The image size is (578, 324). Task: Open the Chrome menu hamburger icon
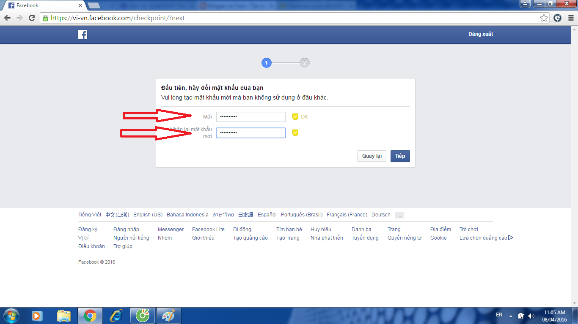pos(570,18)
